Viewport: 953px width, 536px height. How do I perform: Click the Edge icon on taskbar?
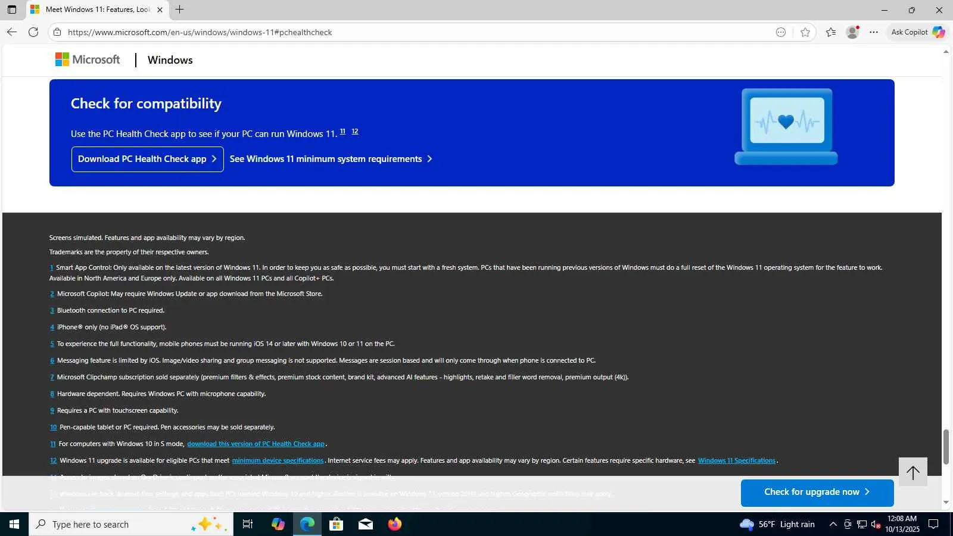pyautogui.click(x=307, y=524)
